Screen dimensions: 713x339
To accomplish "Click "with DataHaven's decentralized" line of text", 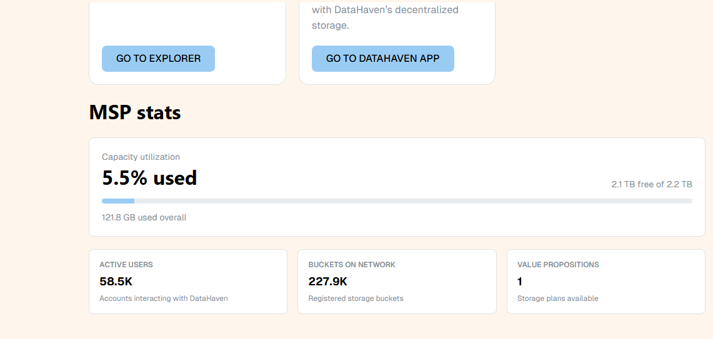I will (x=385, y=9).
